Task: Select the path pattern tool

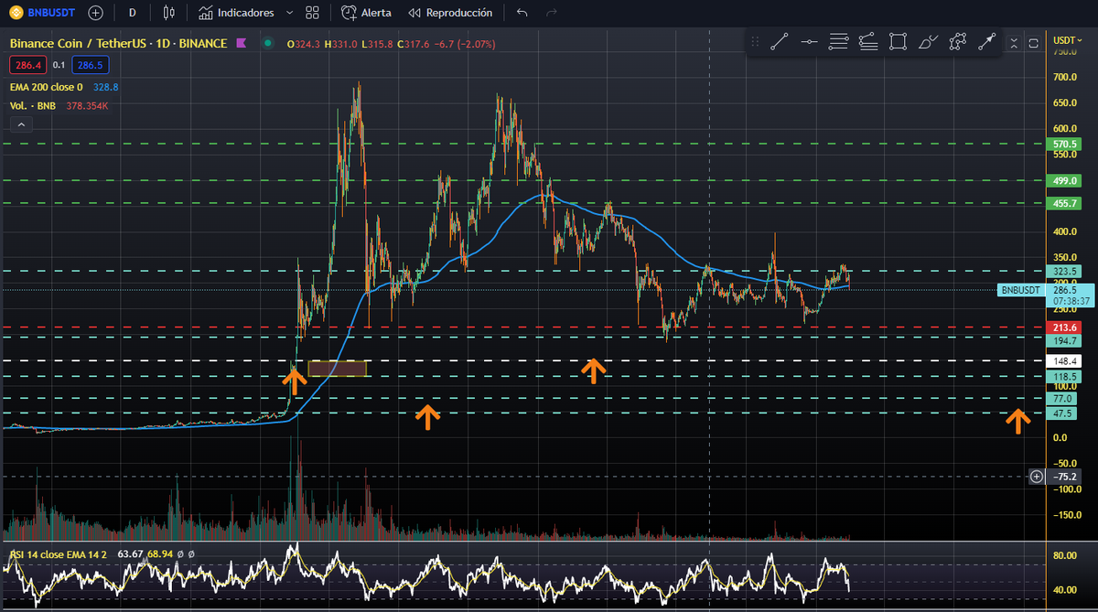Action: (958, 42)
